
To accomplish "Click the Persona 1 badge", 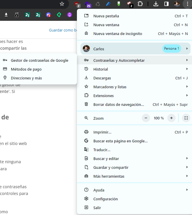I will point(172,49).
